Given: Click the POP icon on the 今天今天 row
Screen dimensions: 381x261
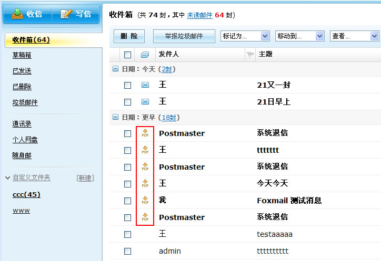Looking at the screenshot, I should click(145, 184).
